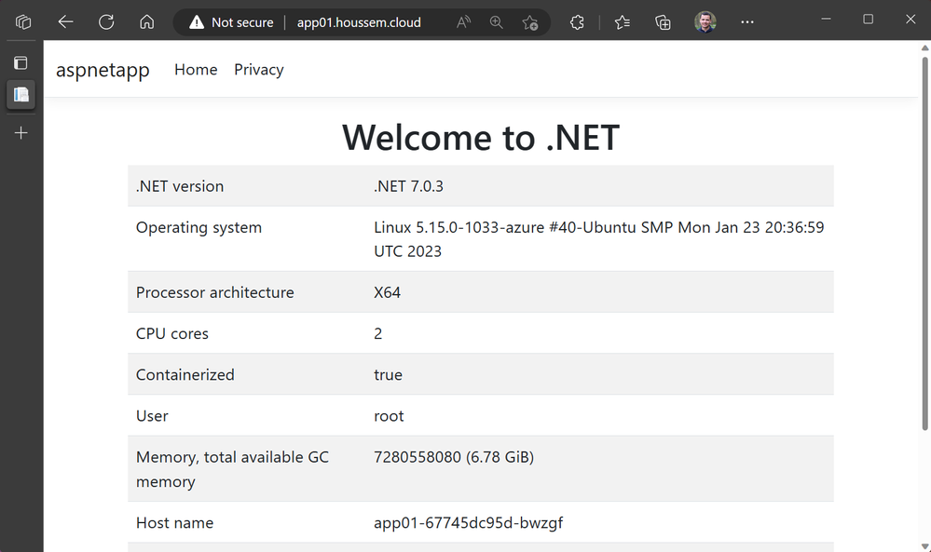The image size is (931, 552).
Task: Open the zoom magnifier icon in the address bar
Action: 497,22
